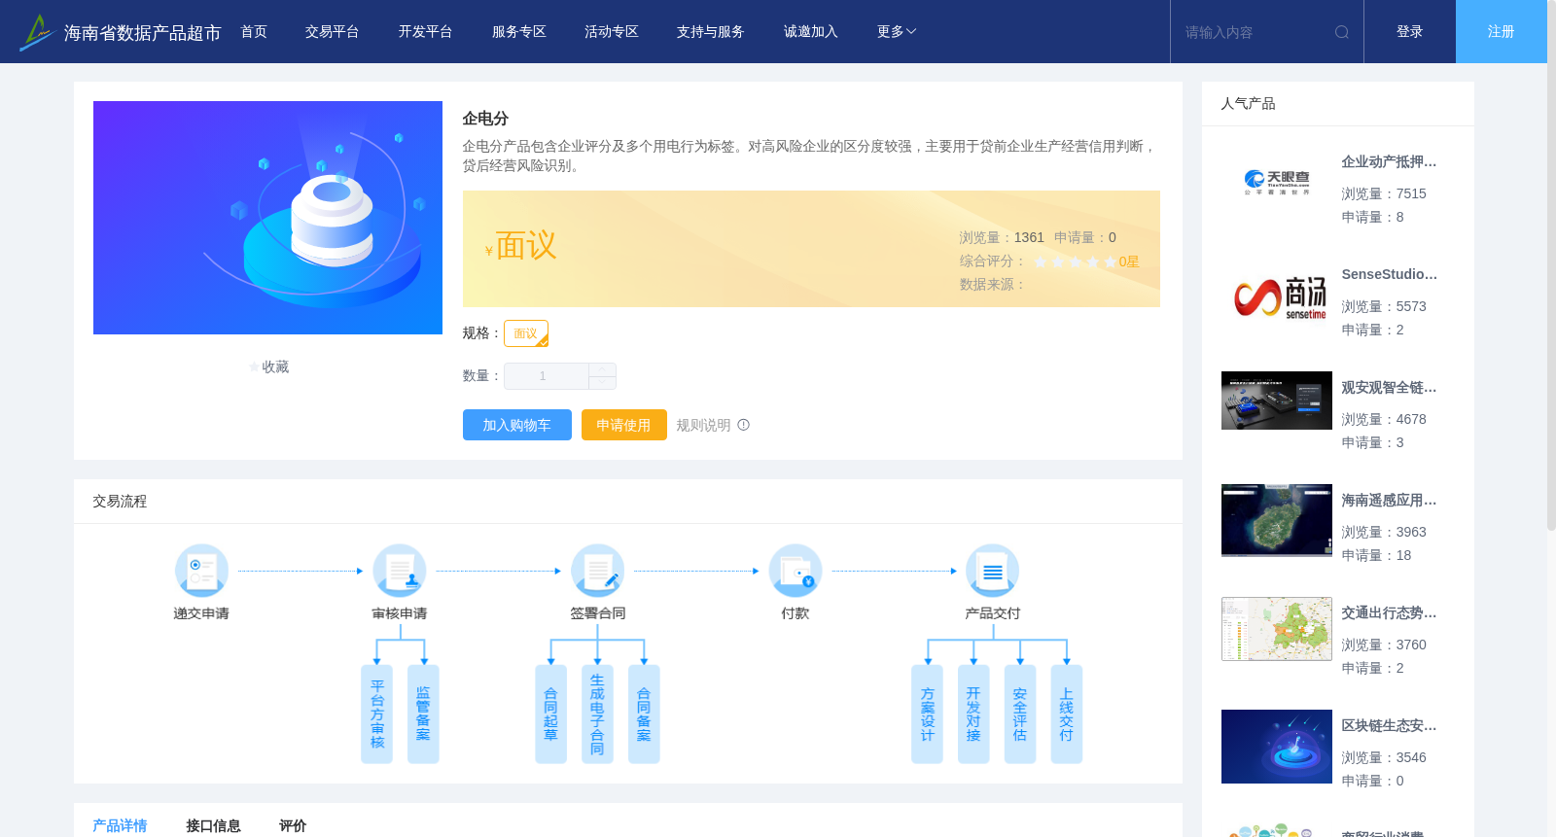The width and height of the screenshot is (1556, 837).
Task: Increase quantity with the up stepper arrow
Action: point(602,369)
